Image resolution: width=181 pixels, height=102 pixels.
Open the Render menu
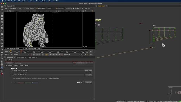click(38, 1)
